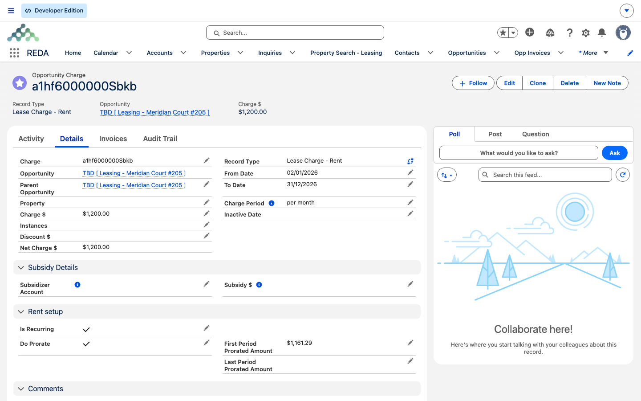Open the Global Actions plus icon
Image resolution: width=641 pixels, height=401 pixels.
(530, 32)
